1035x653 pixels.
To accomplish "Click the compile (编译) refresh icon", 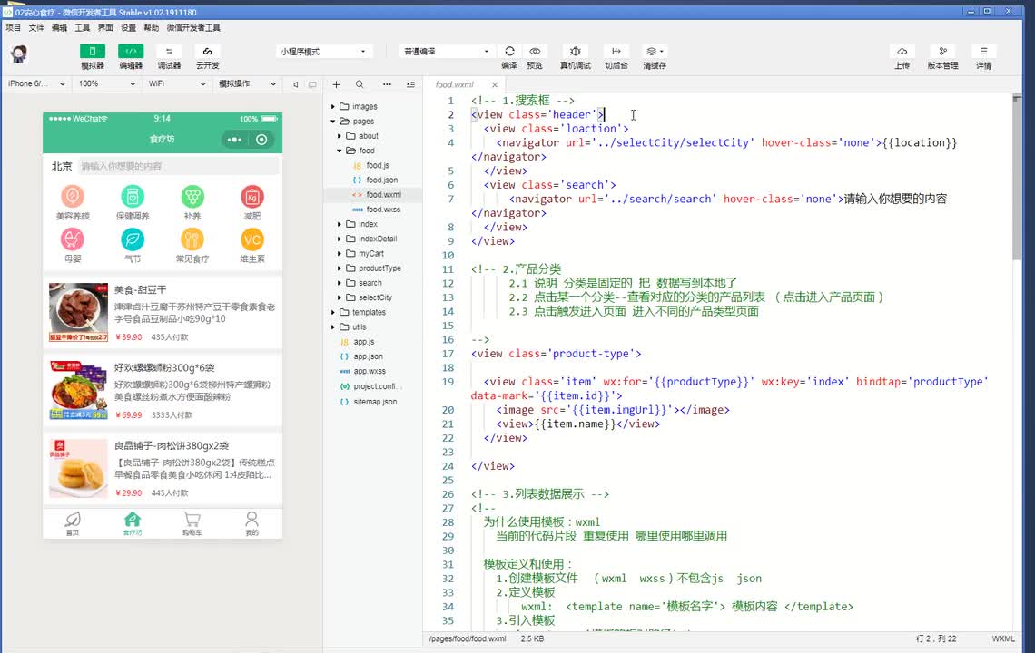I will point(509,52).
